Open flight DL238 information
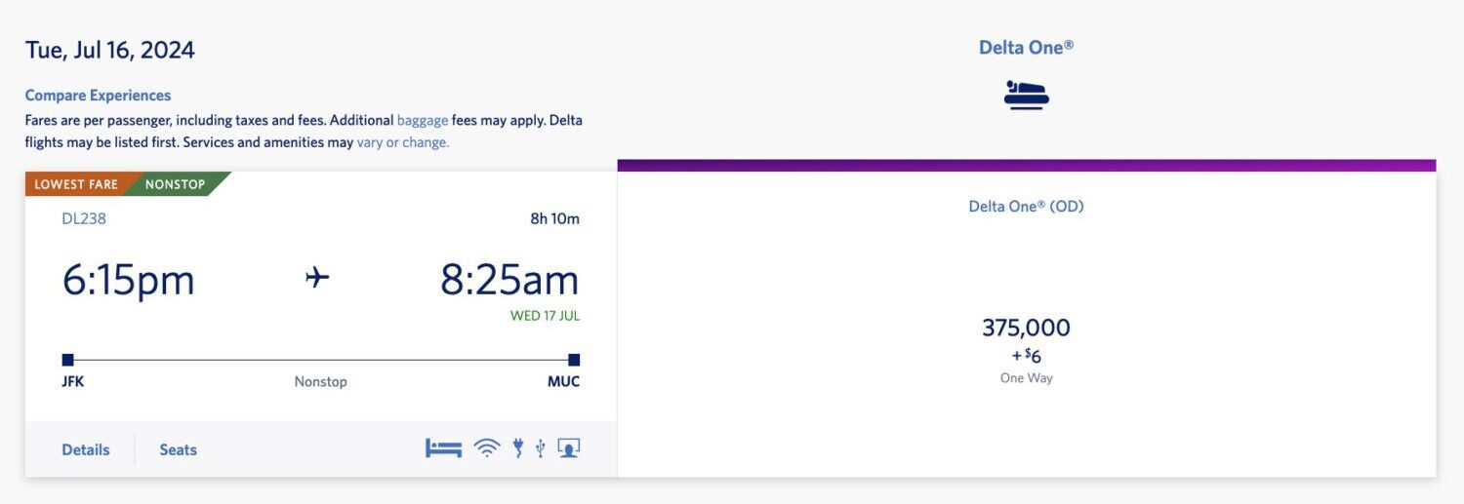Image resolution: width=1464 pixels, height=504 pixels. (x=84, y=218)
